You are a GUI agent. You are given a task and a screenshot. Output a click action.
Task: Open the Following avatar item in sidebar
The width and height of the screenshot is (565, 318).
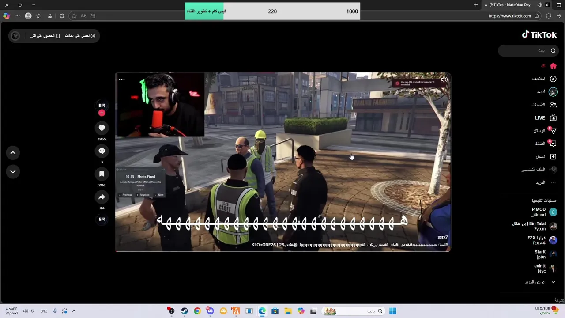(x=553, y=92)
